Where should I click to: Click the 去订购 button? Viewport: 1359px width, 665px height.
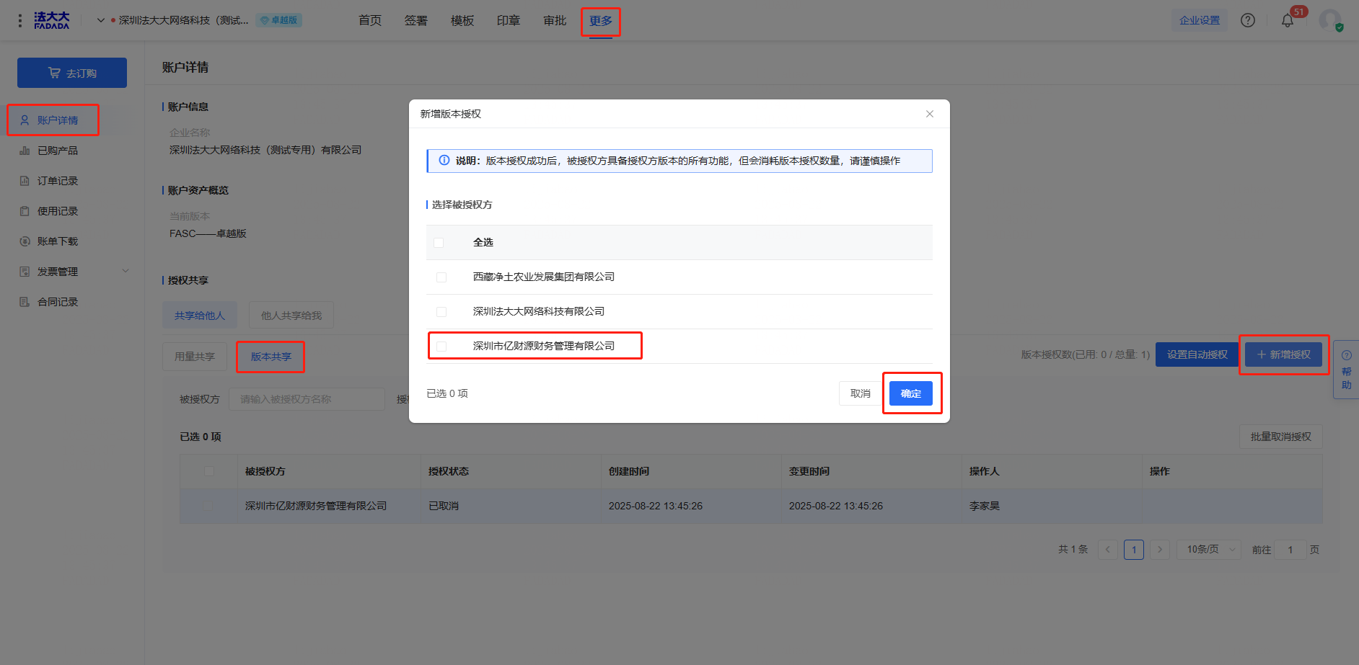[x=72, y=73]
